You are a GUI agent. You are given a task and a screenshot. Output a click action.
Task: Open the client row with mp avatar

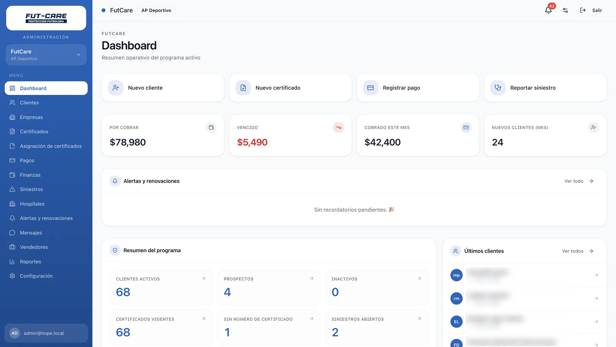point(524,275)
